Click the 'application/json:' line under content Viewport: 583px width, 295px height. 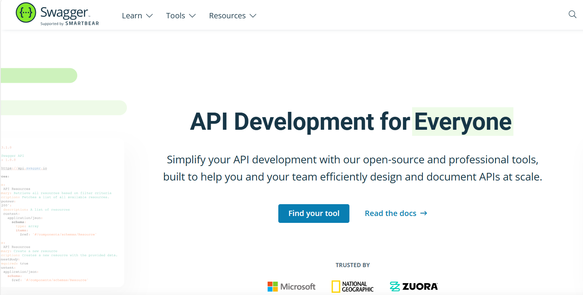25,218
